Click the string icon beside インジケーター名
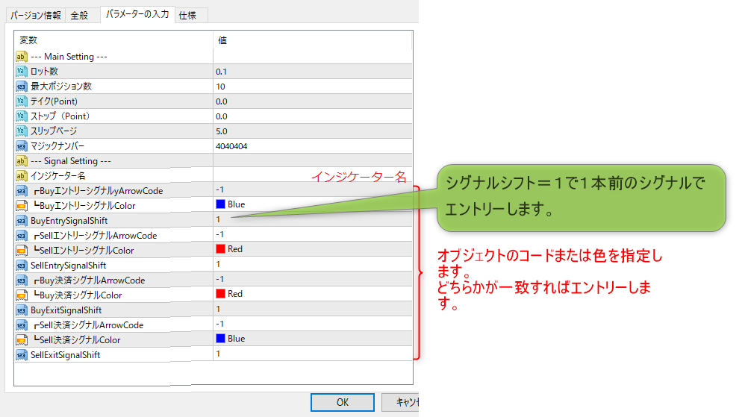 (x=21, y=176)
